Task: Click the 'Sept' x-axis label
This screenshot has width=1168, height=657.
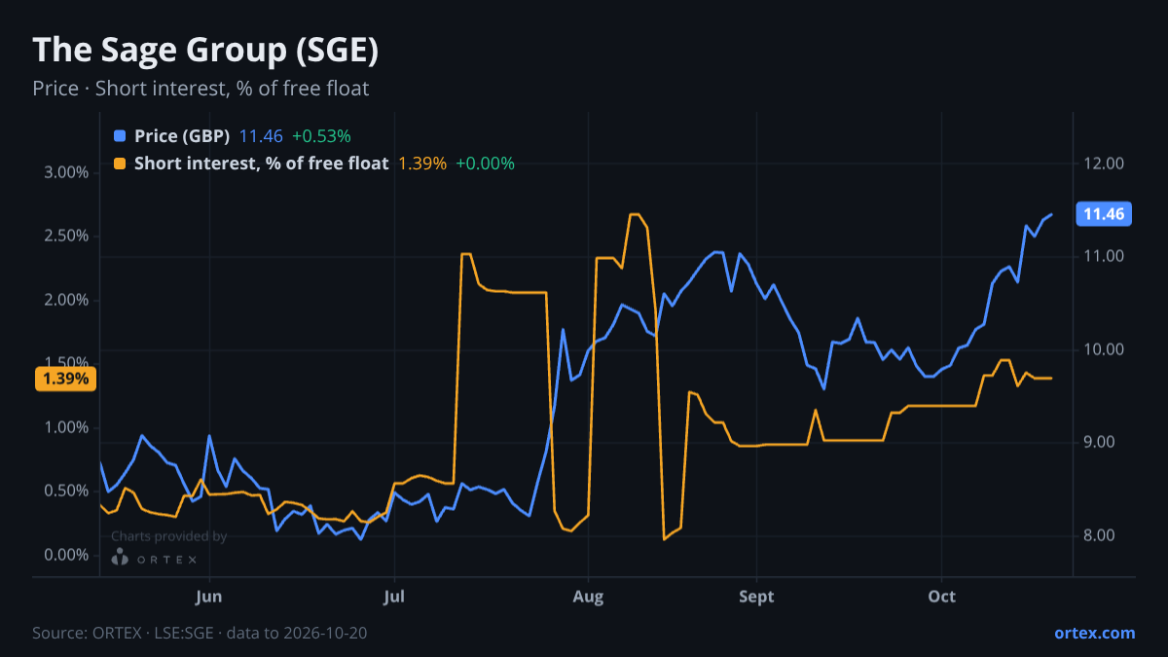Action: click(756, 597)
